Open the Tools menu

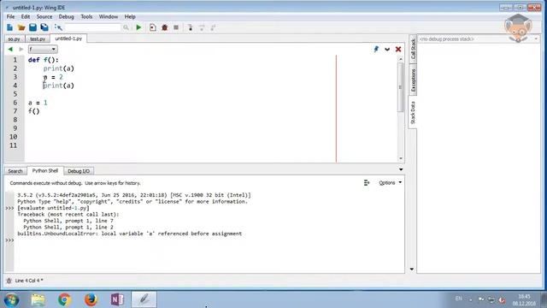click(x=86, y=16)
